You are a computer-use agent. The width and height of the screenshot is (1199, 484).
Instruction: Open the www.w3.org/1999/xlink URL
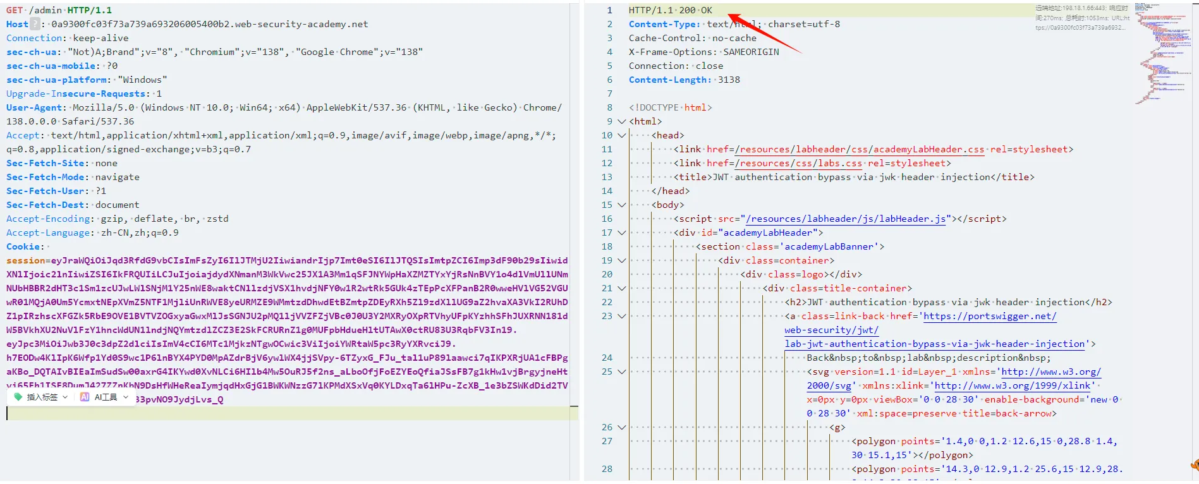tap(1013, 385)
